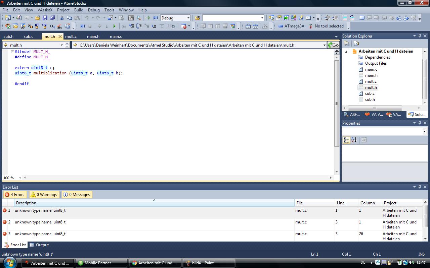This screenshot has height=268, width=430.
Task: Toggle the 0 Messages filter
Action: pos(77,195)
